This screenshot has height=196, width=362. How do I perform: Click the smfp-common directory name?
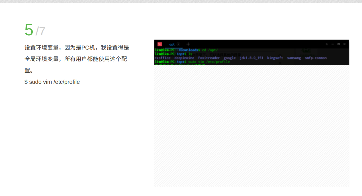316,58
